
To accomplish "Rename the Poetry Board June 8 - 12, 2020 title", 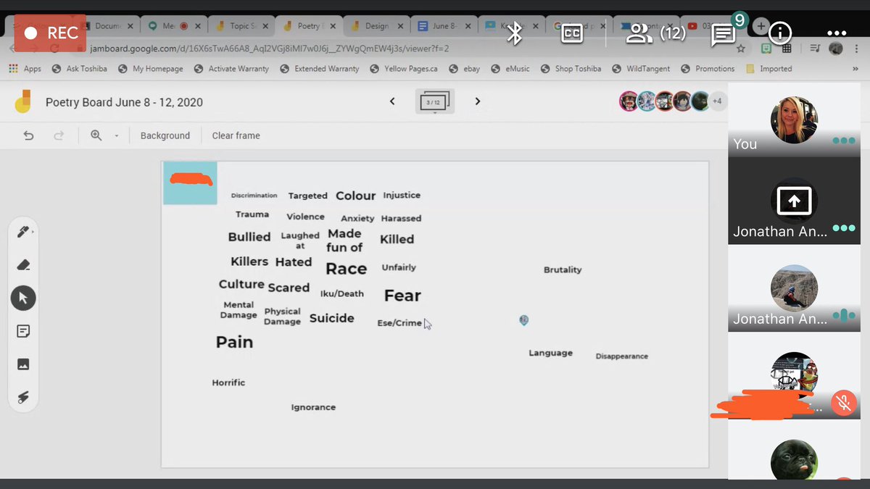I will 124,102.
